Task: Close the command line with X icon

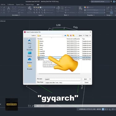Action: 30,106
